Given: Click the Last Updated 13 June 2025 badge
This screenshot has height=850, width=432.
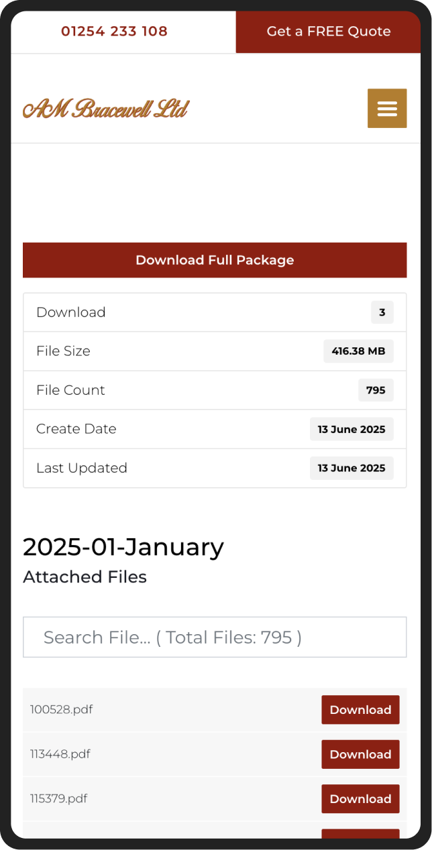Looking at the screenshot, I should (352, 468).
